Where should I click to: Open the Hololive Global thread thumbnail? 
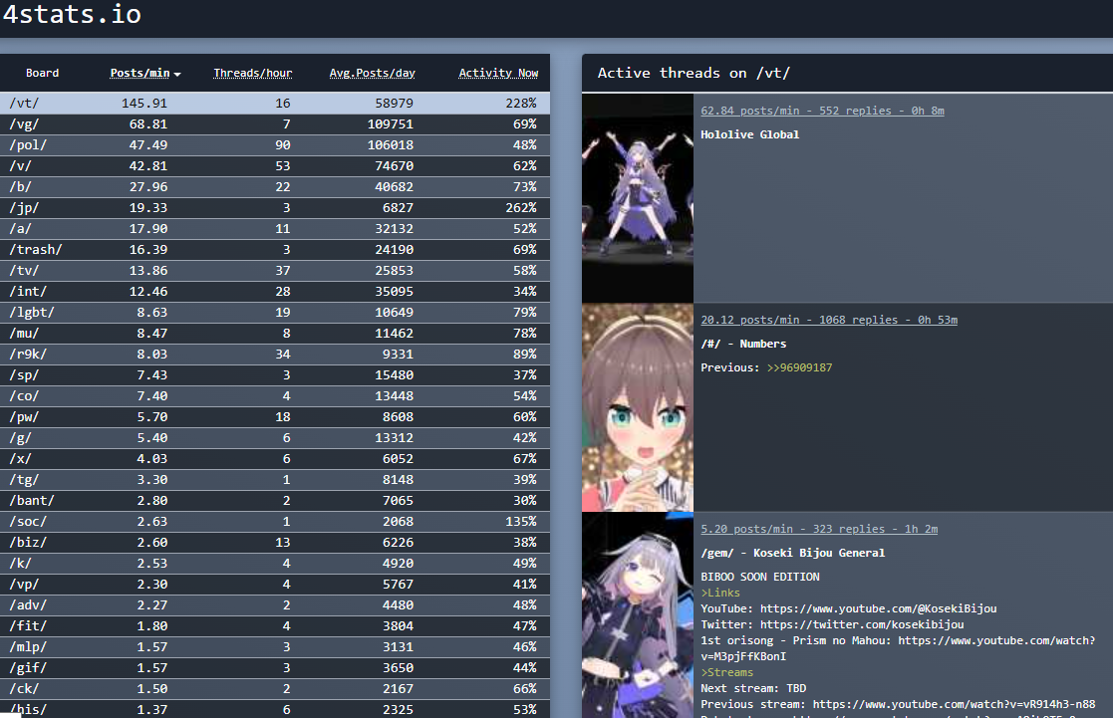638,198
